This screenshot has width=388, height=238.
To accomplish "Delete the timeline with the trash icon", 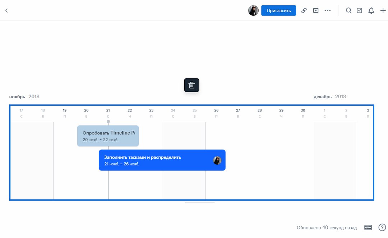I will click(191, 85).
